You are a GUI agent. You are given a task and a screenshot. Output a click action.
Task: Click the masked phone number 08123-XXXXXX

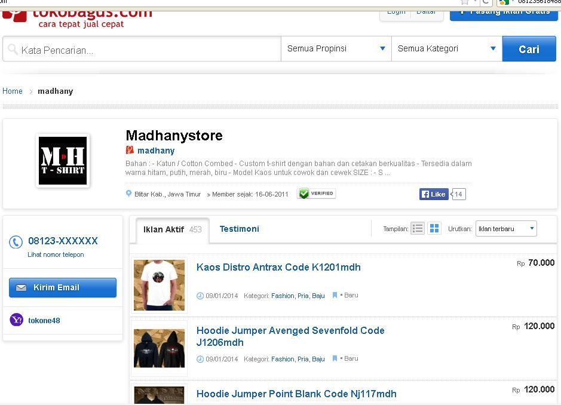[x=63, y=241]
